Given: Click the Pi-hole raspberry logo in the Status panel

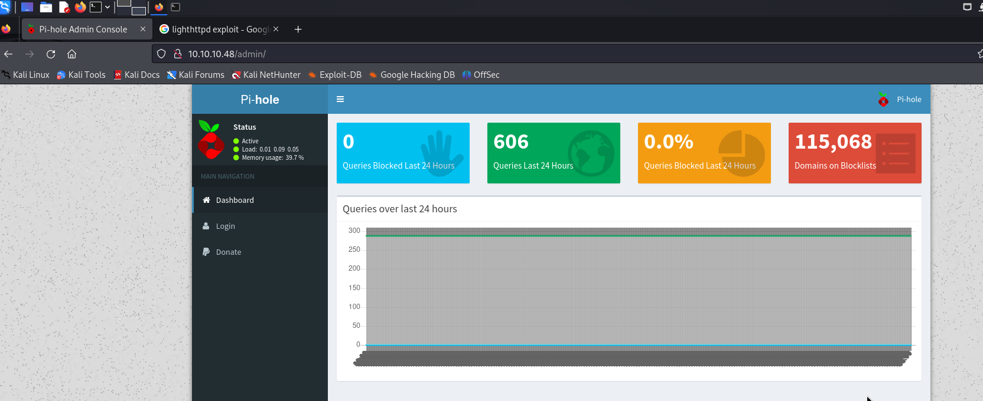Looking at the screenshot, I should 211,140.
